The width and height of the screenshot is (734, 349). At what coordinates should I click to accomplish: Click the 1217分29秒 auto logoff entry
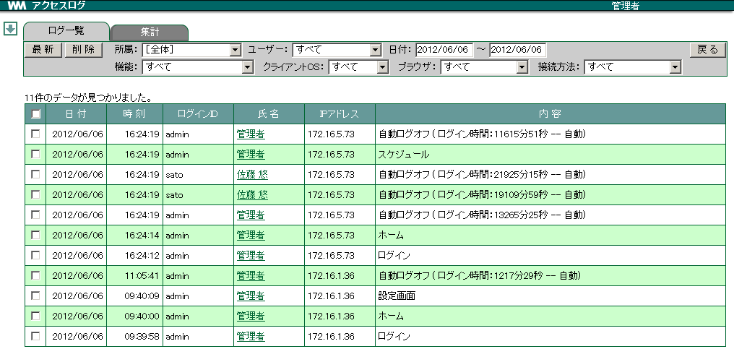pos(480,275)
